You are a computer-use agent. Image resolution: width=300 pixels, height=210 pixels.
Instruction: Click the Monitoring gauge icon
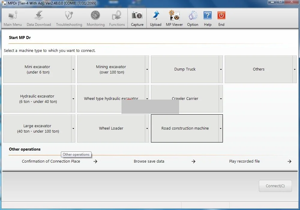click(95, 16)
